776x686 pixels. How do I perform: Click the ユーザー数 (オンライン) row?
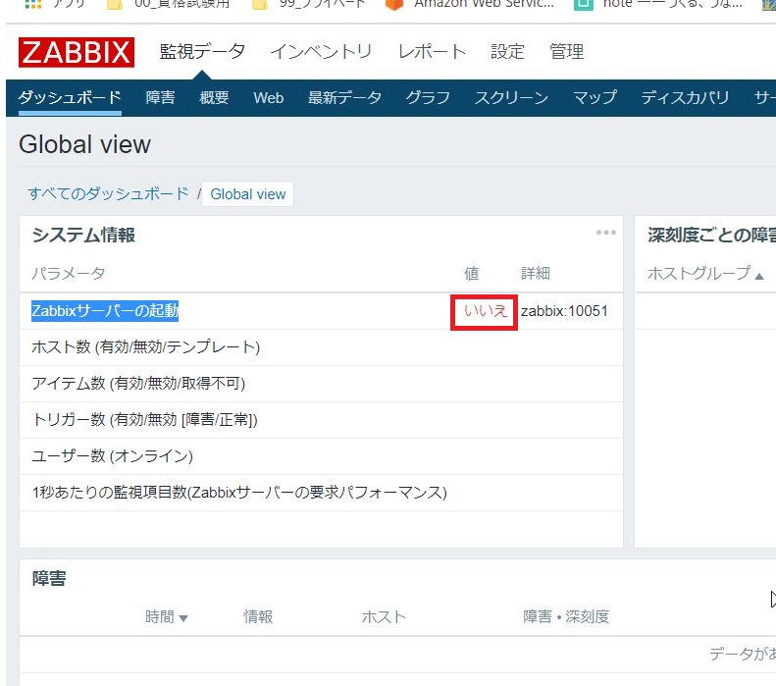pos(321,456)
